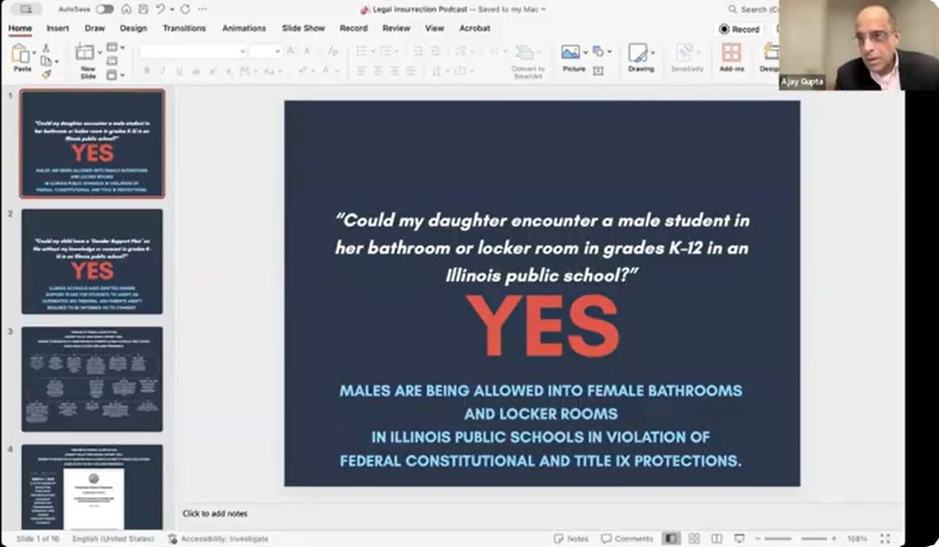Switch to Slide Sorter view
This screenshot has width=939, height=547.
pos(693,539)
